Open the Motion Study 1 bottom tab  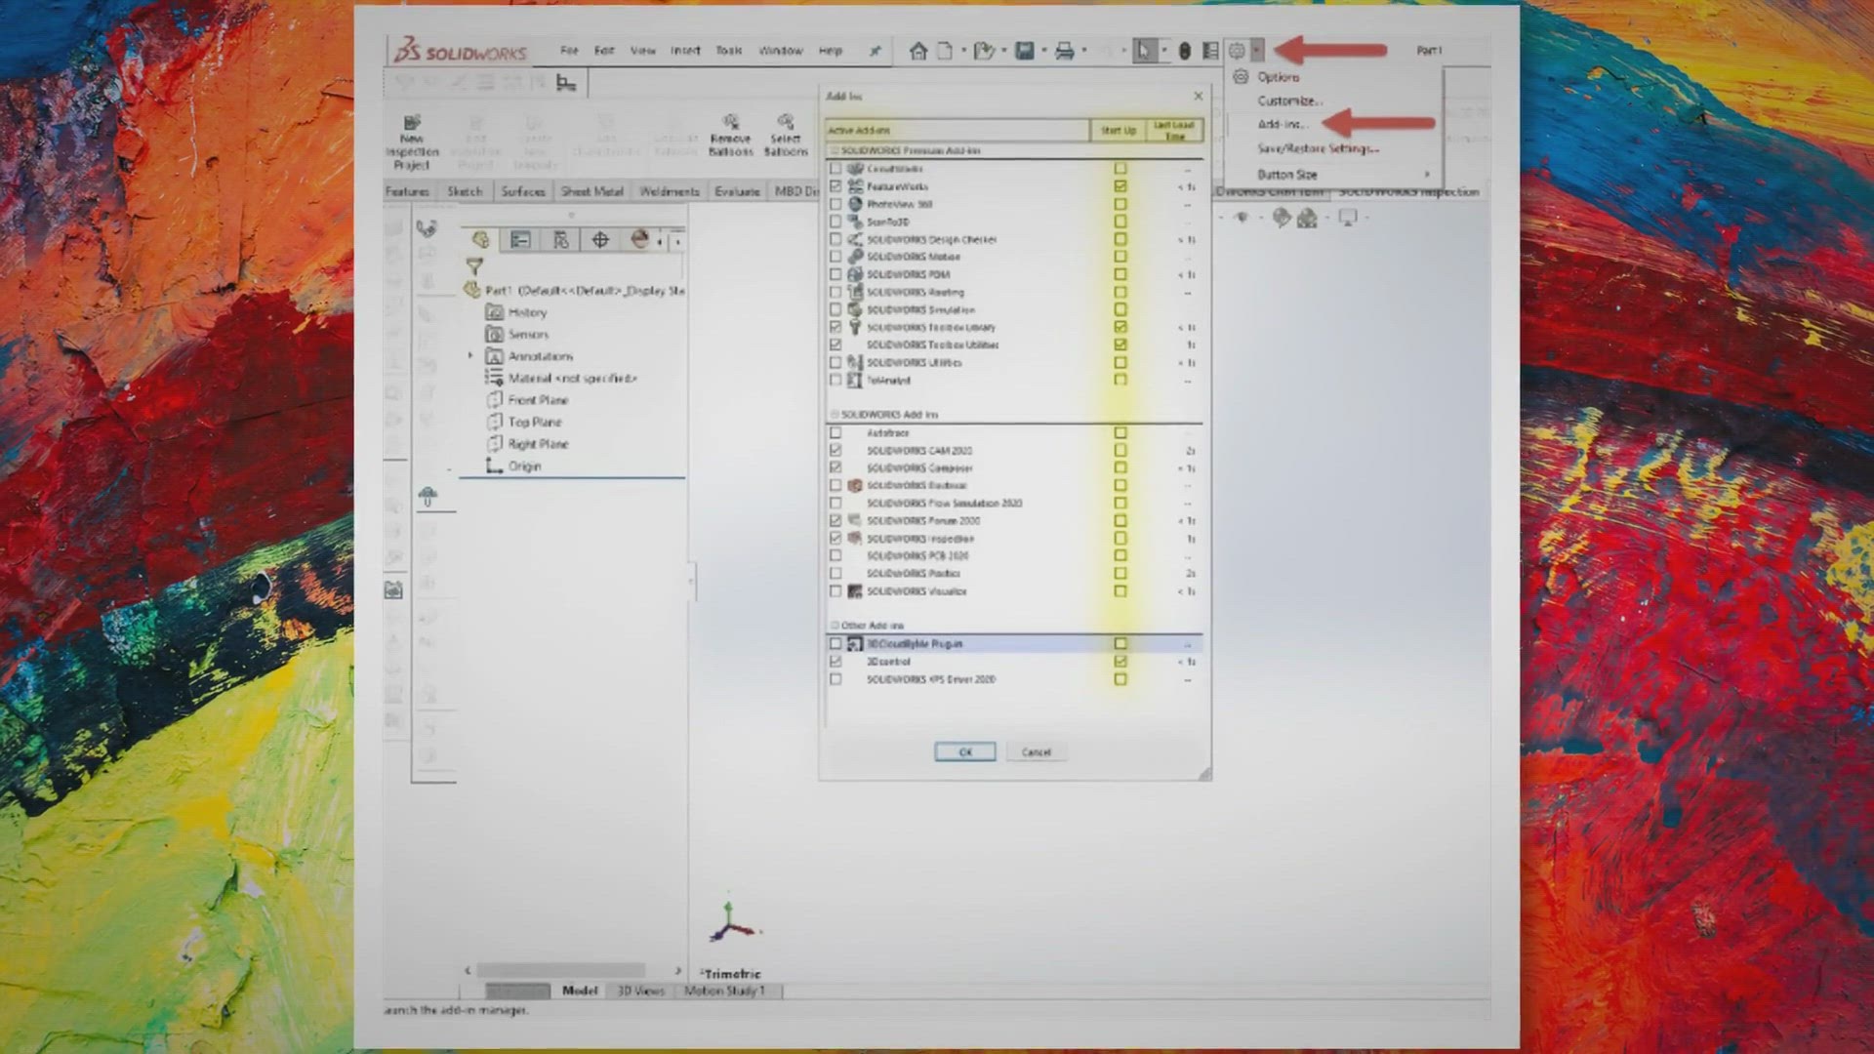point(724,992)
